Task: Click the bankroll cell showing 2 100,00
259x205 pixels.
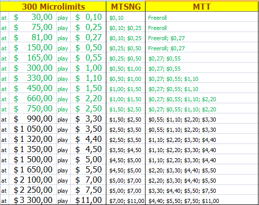Action: (x=33, y=180)
